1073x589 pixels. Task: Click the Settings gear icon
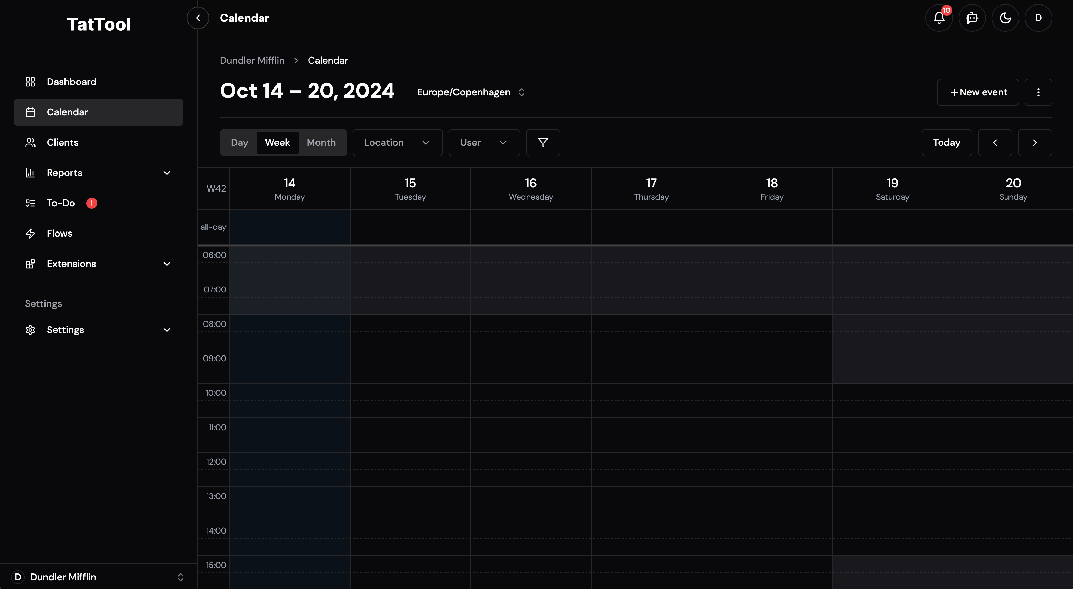pyautogui.click(x=30, y=330)
